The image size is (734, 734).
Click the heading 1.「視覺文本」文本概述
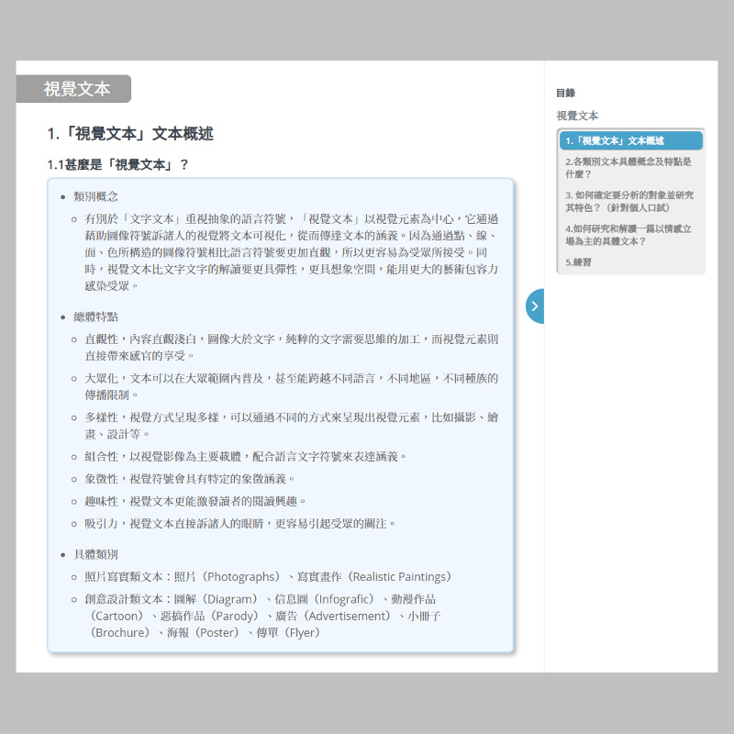point(130,134)
